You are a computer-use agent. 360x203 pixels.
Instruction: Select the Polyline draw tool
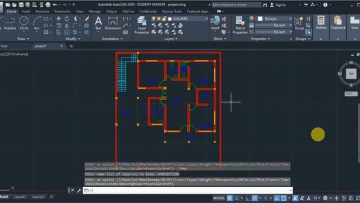click(10, 23)
